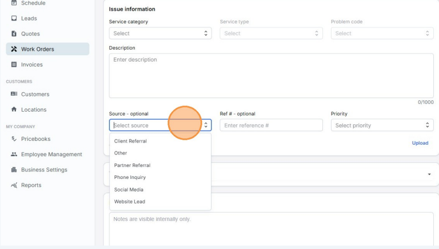Click the Customers icon in sidebar
The width and height of the screenshot is (439, 249).
[14, 94]
